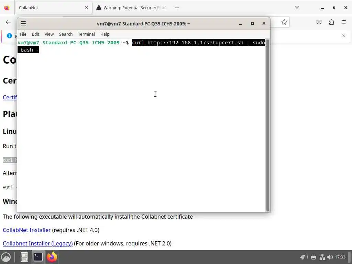This screenshot has height=264, width=352.
Task: Minimize the terminal window
Action: tap(241, 23)
